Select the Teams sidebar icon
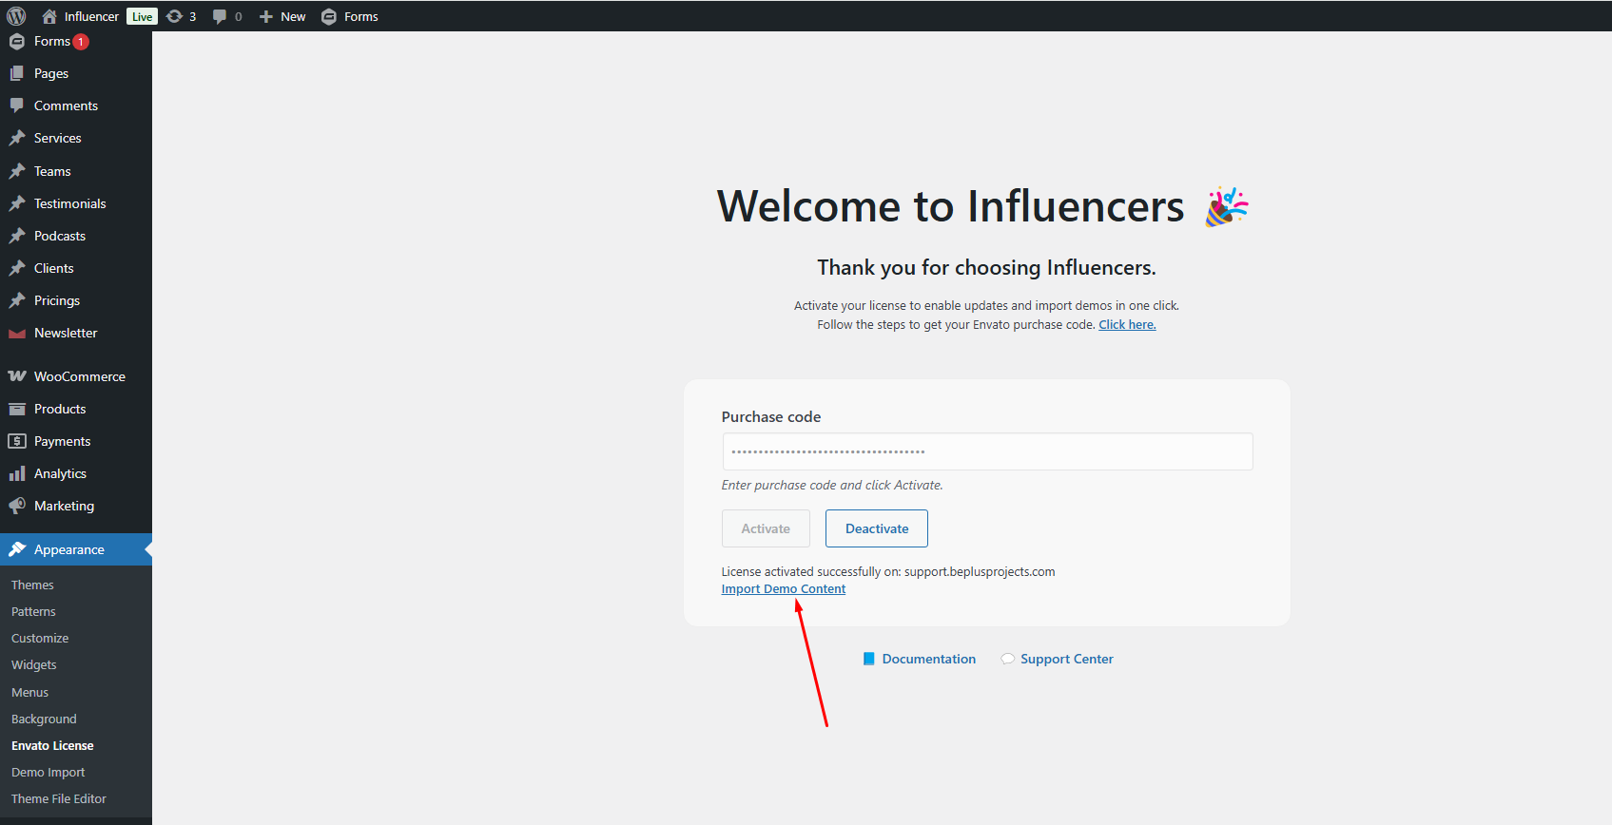The image size is (1612, 825). click(x=17, y=171)
